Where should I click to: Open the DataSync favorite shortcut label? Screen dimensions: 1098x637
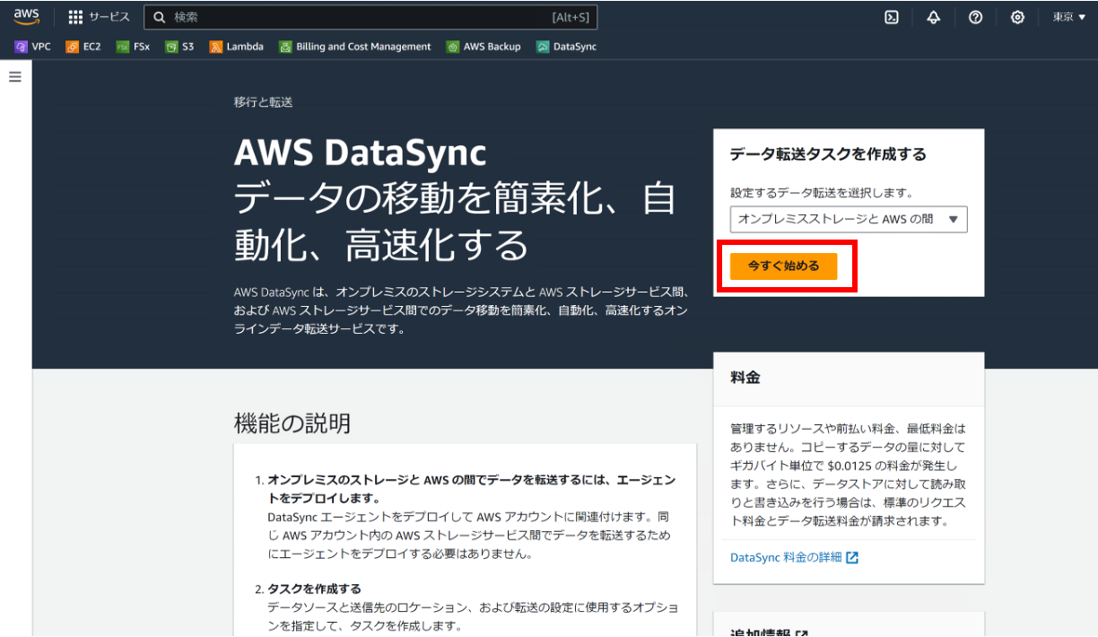coord(575,47)
